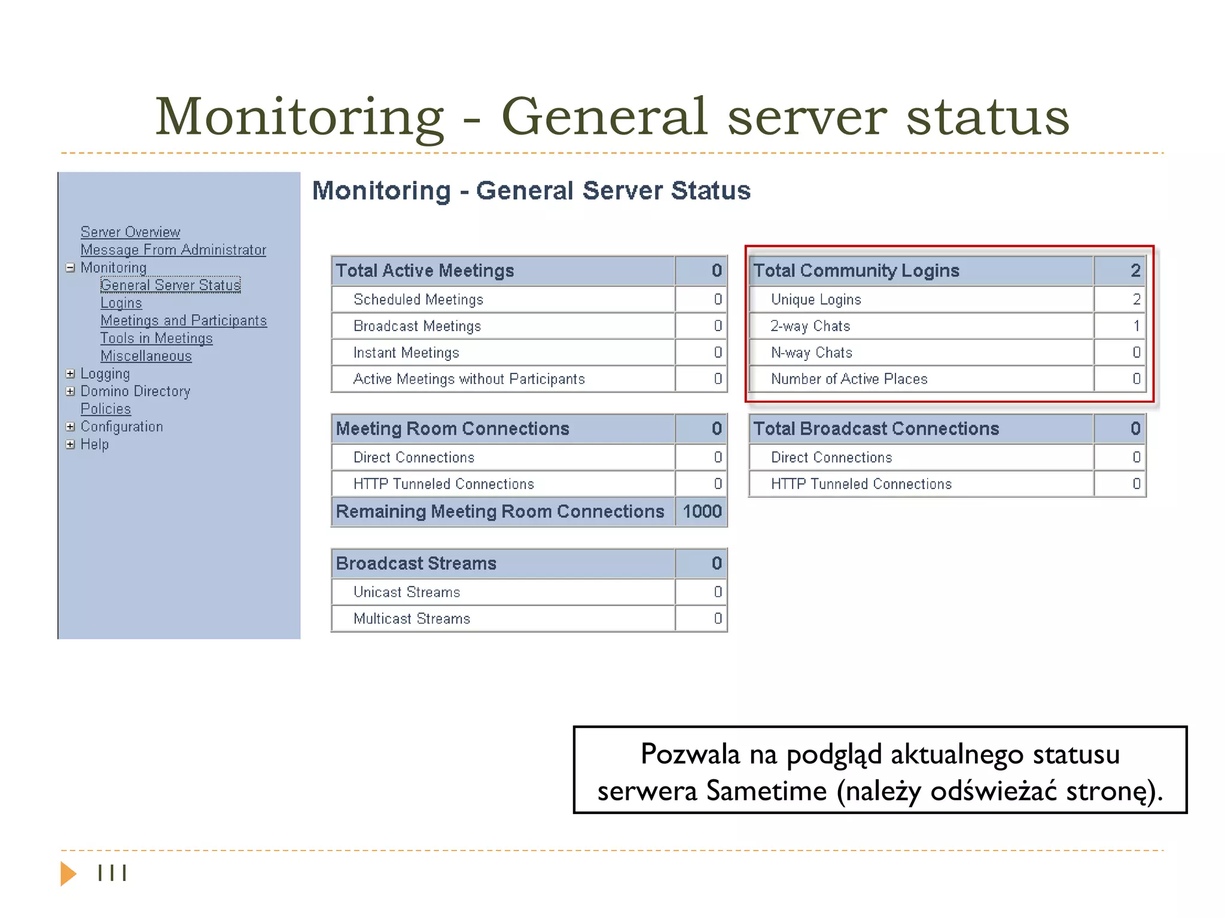Click the Polish description text box
This screenshot has width=1225, height=918.
[880, 770]
